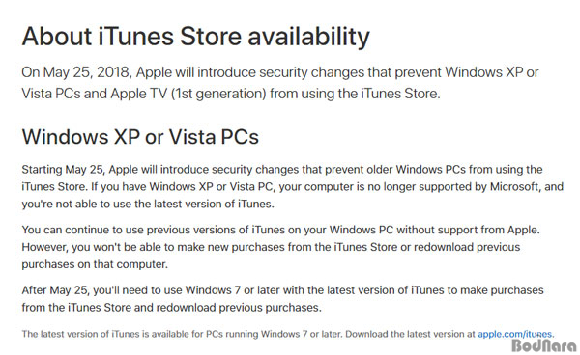The height and width of the screenshot is (355, 580).
Task: Click the word 'Microsoft' in the paragraph
Action: click(514, 187)
